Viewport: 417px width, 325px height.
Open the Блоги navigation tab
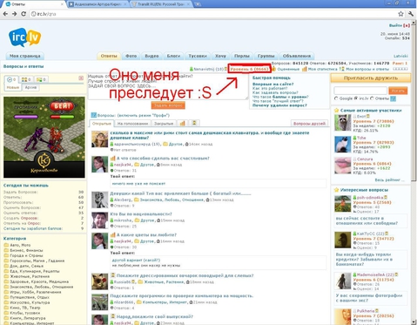pos(173,56)
